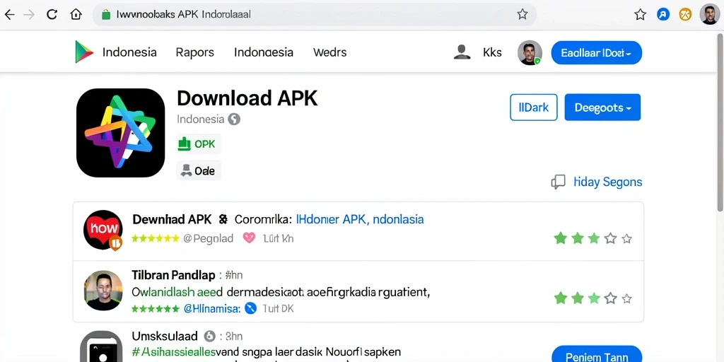Click the Peniem Tann button
The image size is (724, 362).
click(597, 354)
